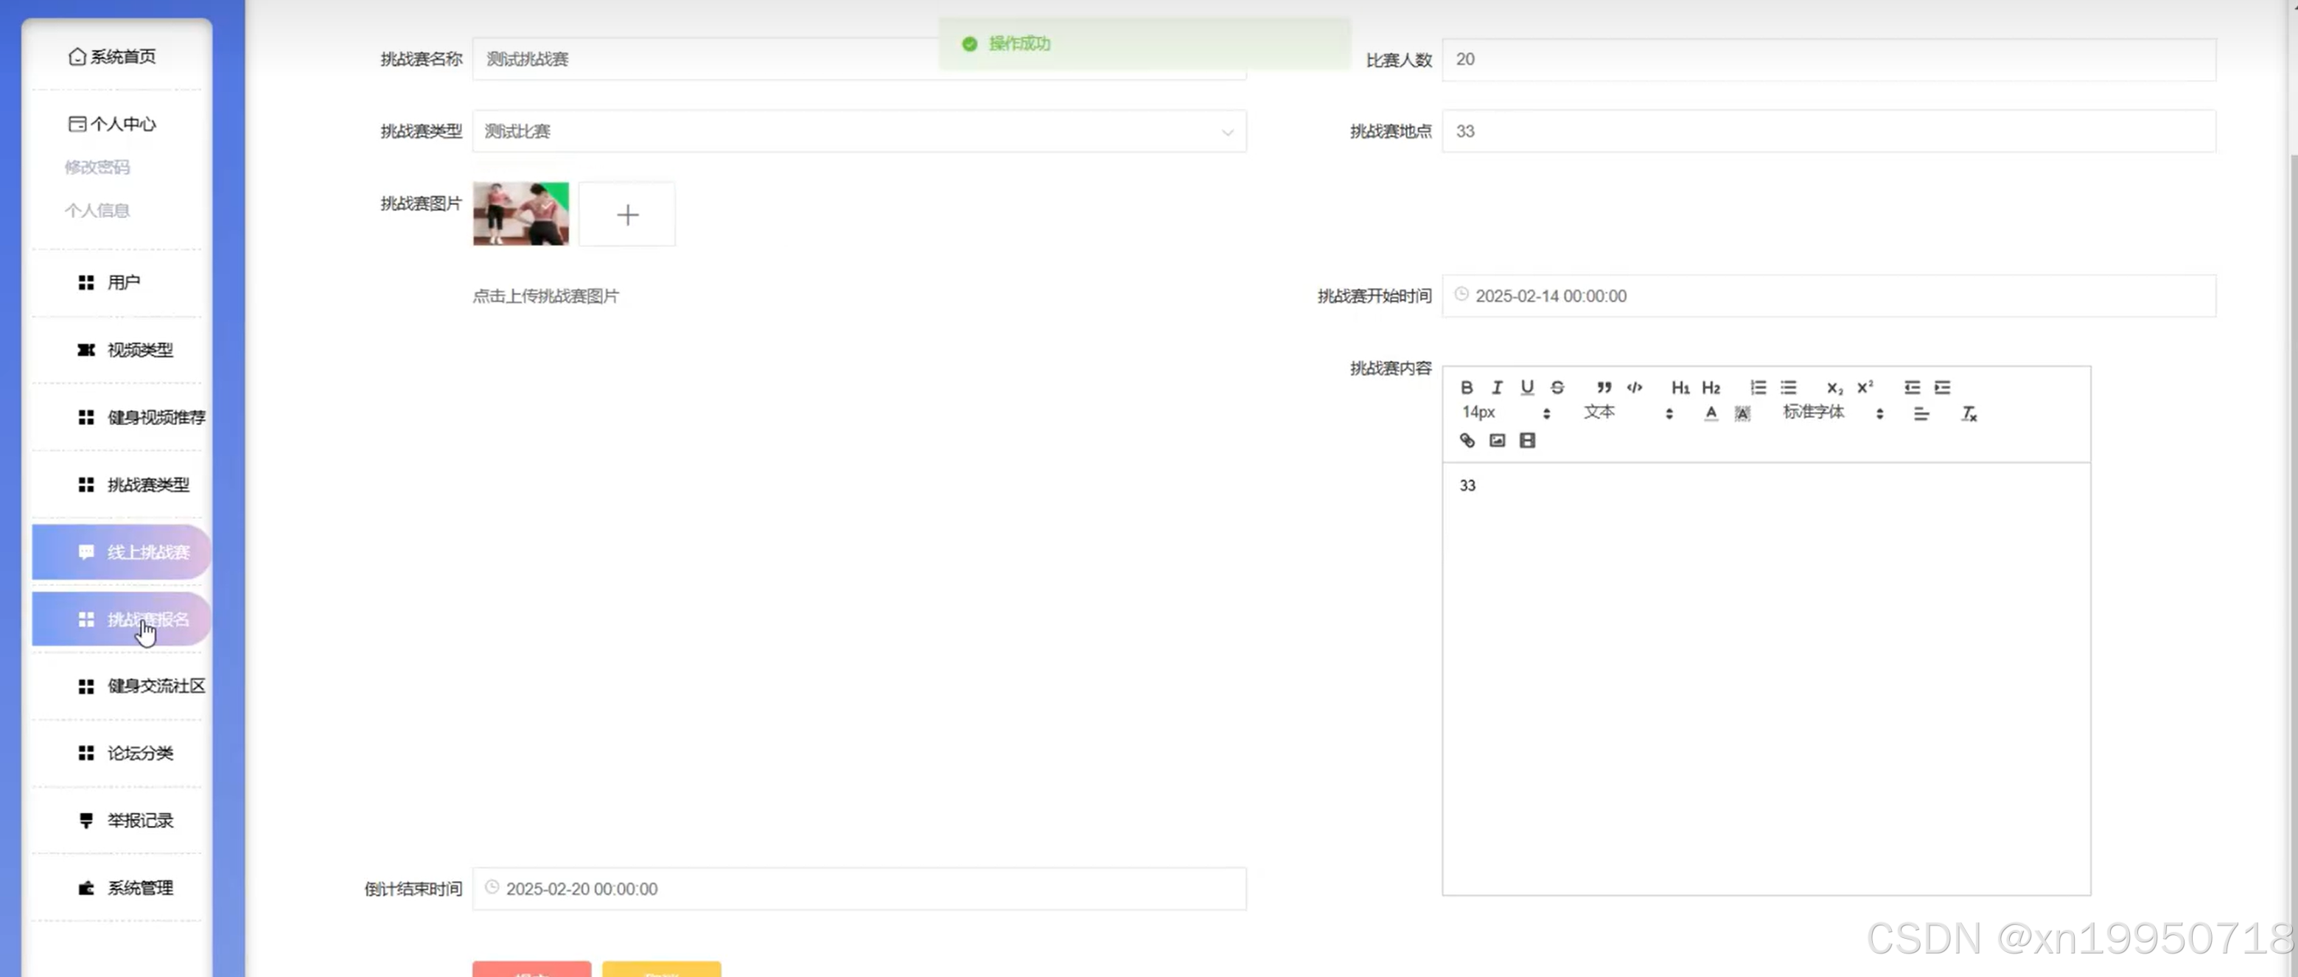Apply the H2 heading style

1711,387
